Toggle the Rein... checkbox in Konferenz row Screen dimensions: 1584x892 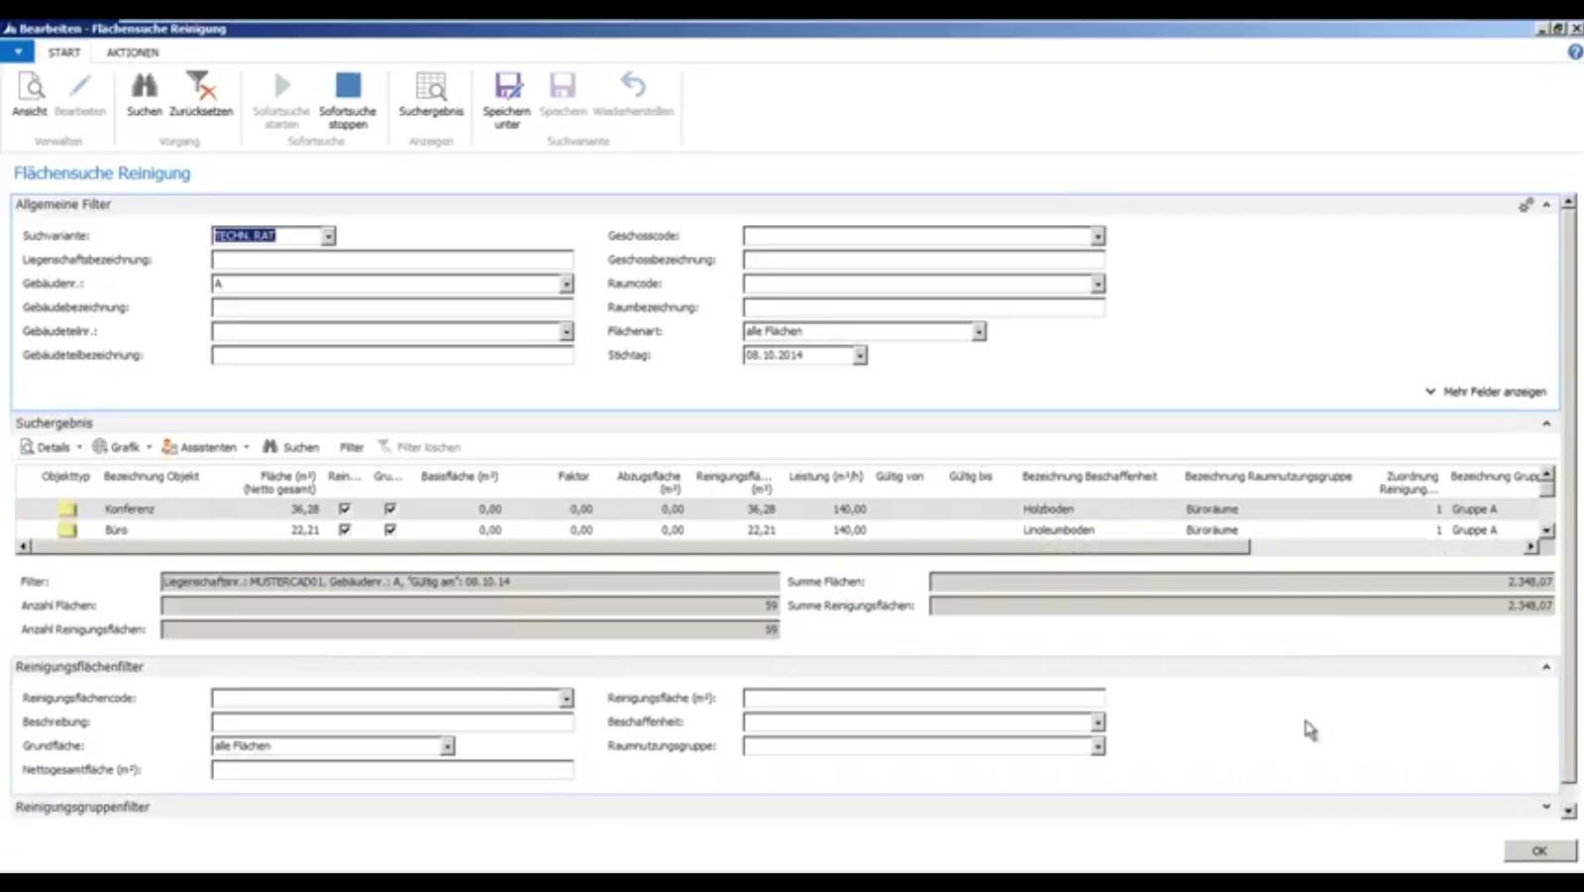click(345, 508)
